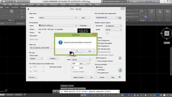Click the open folder icon in quick access toolbar
This screenshot has height=97, width=172.
click(x=7, y=1)
